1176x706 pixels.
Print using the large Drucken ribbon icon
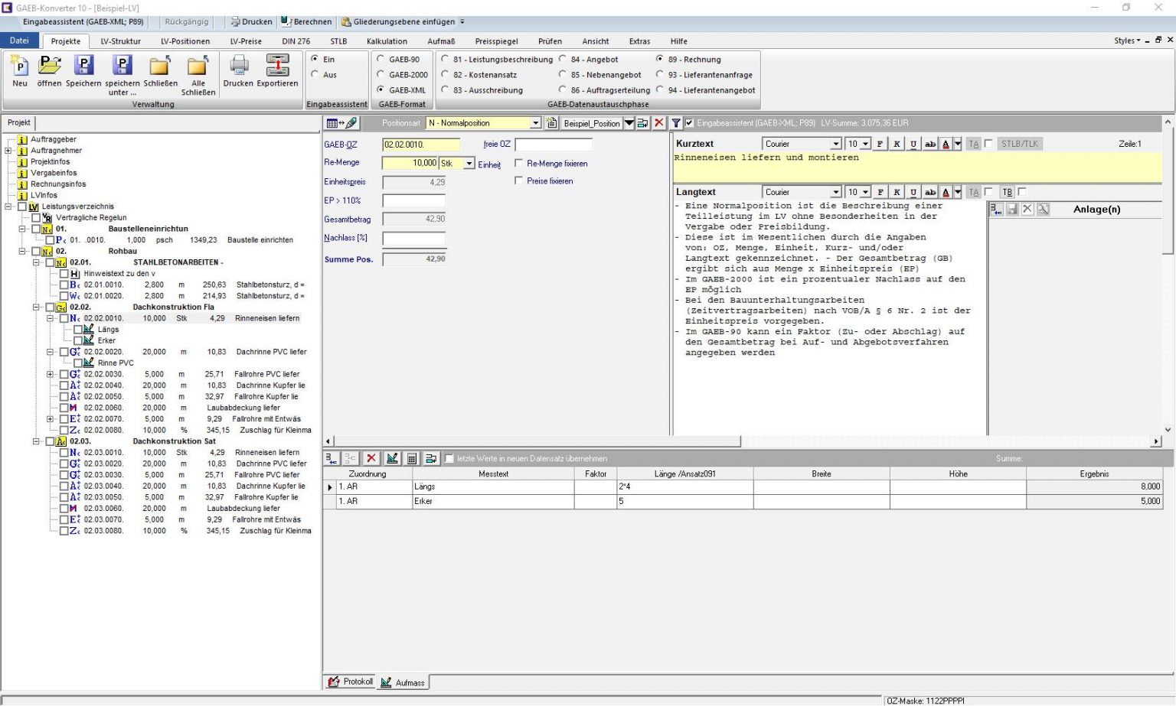tap(239, 66)
